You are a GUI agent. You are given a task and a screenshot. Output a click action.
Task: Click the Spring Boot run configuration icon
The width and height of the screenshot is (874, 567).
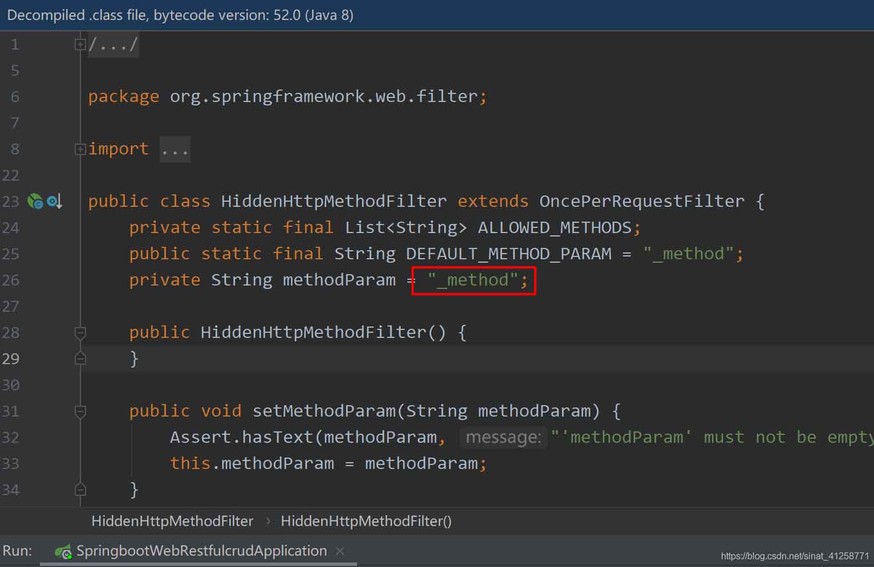pyautogui.click(x=63, y=552)
